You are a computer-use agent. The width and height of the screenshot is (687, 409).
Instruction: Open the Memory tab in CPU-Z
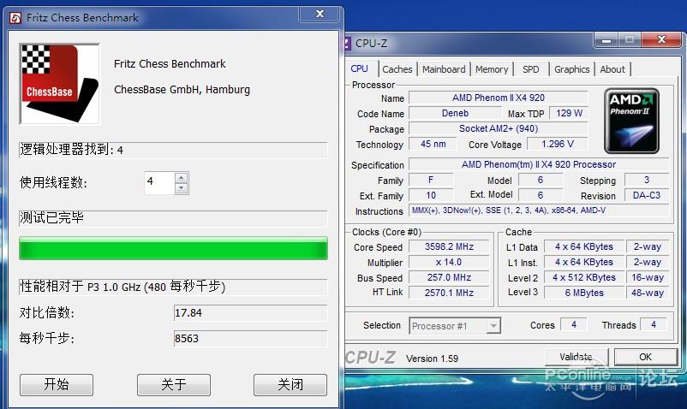[492, 69]
